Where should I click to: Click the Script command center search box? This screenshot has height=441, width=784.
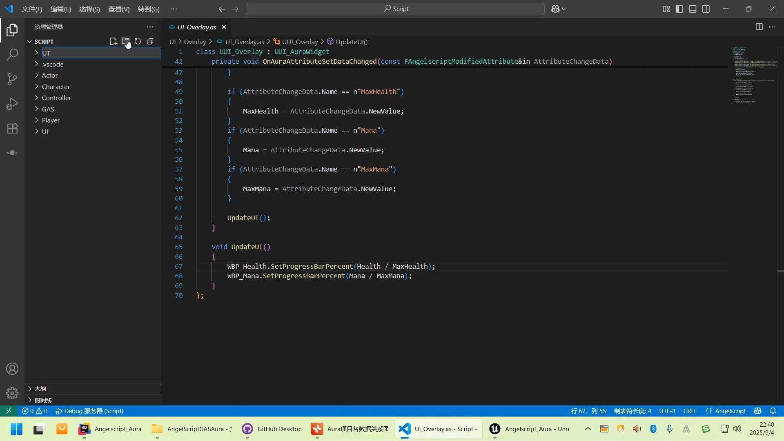coord(395,9)
